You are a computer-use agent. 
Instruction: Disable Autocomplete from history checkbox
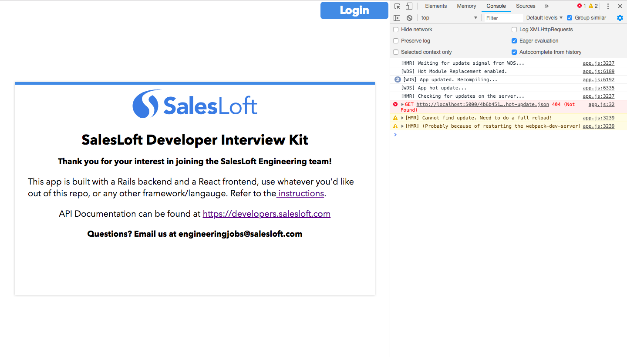point(514,52)
